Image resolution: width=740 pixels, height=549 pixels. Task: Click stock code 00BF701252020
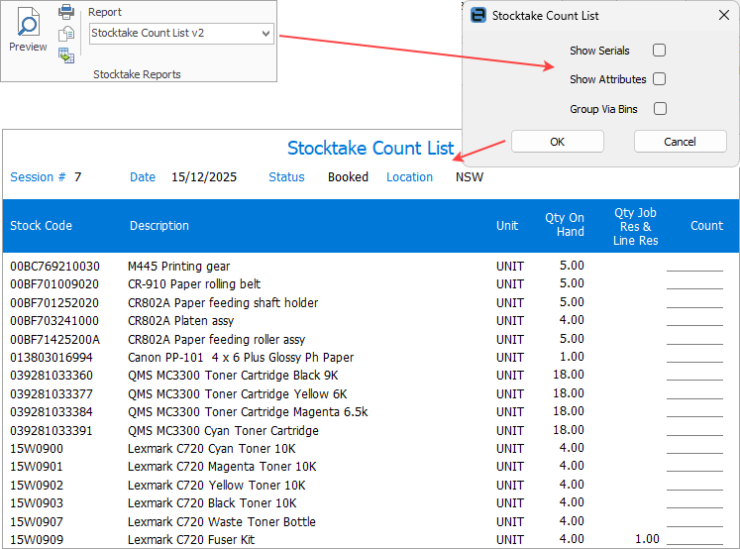(54, 303)
